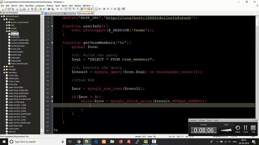Expand the includes folder
The height and width of the screenshot is (145, 259).
click(x=4, y=70)
